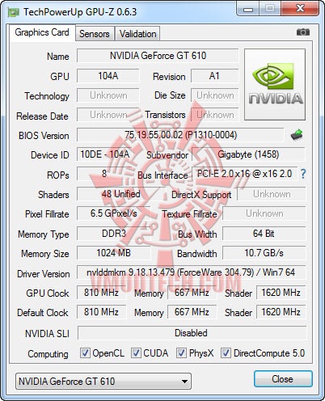Click the BIOS Version field
This screenshot has height=401, width=325.
[180, 135]
